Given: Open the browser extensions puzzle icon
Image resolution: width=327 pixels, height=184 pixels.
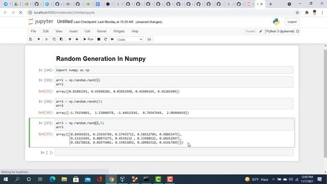Looking at the screenshot, I should click(x=307, y=12).
